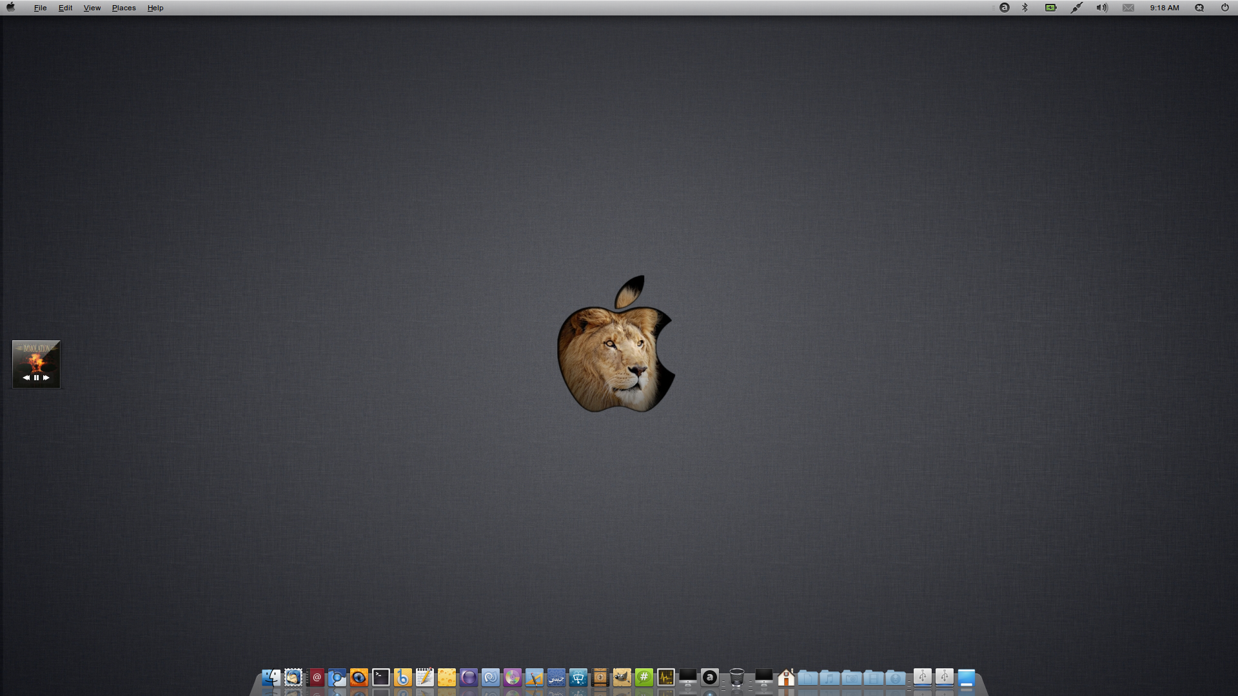Open the File menu
This screenshot has width=1238, height=696.
coord(40,8)
